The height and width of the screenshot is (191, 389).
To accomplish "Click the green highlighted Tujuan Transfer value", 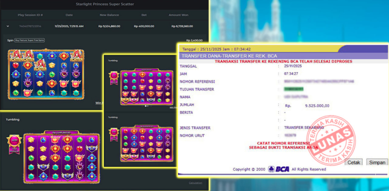I will 294,89.
